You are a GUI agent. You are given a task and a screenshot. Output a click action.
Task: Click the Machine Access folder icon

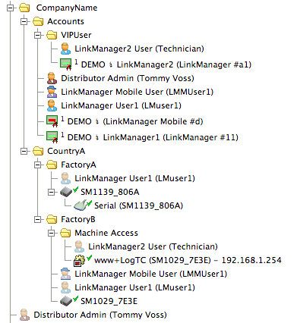65,233
